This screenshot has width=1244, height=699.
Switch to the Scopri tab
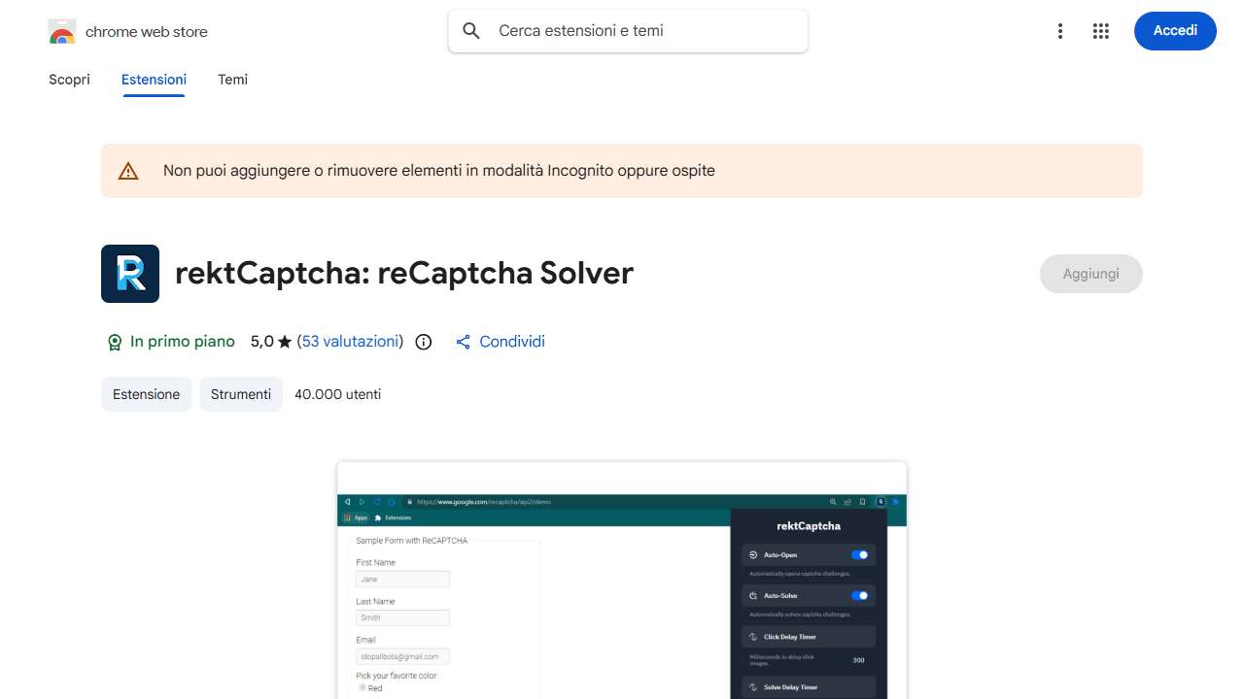coord(69,80)
